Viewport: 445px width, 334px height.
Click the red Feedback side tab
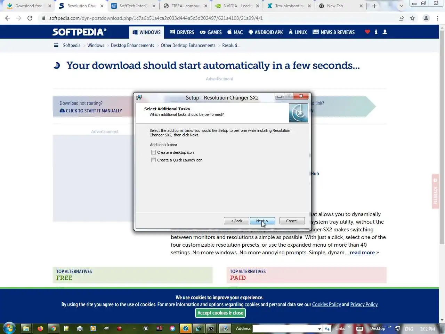[435, 191]
